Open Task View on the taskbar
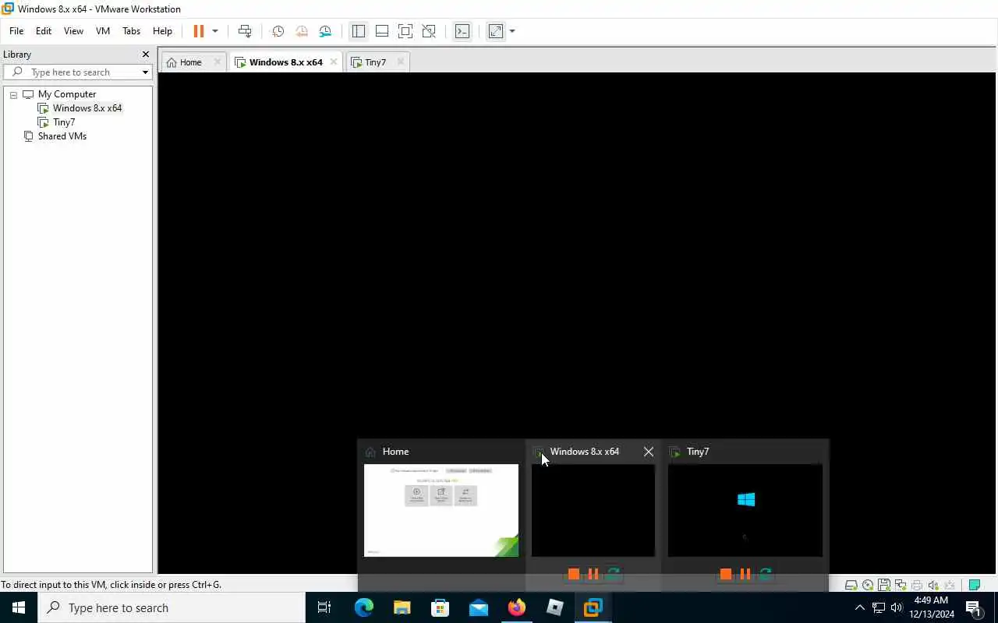 [324, 607]
